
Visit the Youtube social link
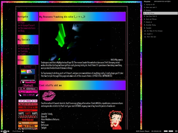24,51
